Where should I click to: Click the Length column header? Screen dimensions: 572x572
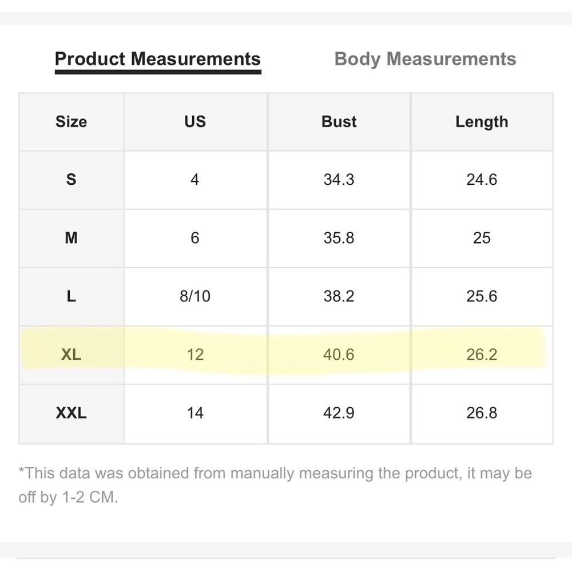[x=482, y=122]
